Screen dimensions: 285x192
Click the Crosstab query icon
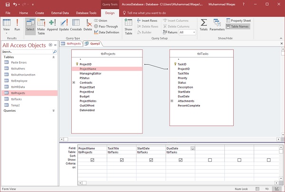tap(76, 24)
